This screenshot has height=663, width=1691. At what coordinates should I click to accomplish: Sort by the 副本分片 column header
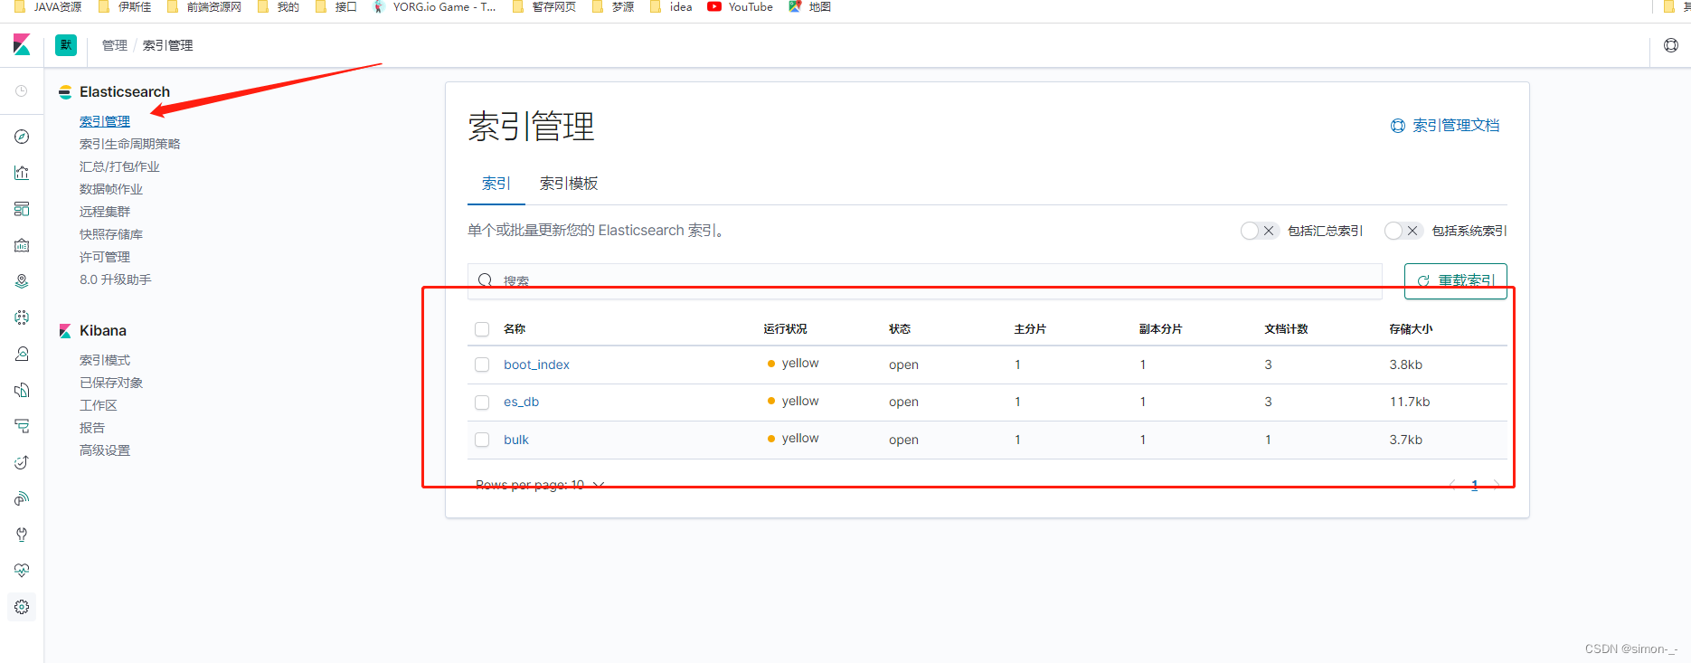click(x=1161, y=329)
